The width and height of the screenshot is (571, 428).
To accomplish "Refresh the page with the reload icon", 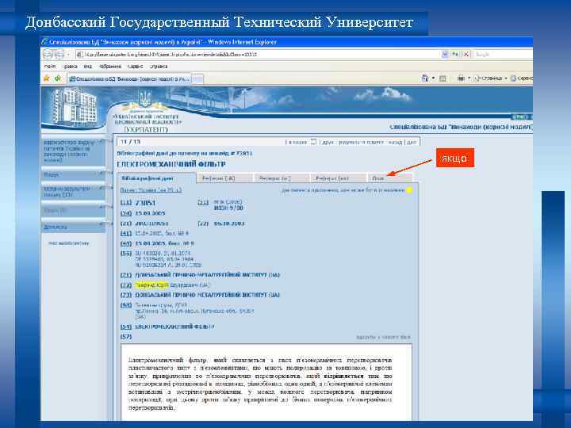I will pyautogui.click(x=455, y=54).
